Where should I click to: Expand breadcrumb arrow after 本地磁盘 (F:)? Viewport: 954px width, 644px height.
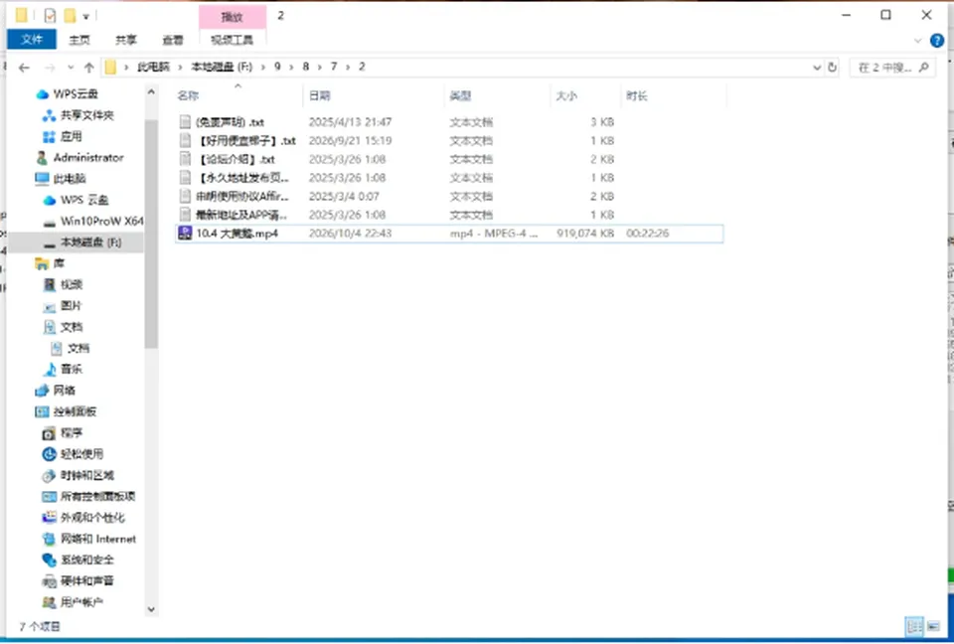coord(262,67)
